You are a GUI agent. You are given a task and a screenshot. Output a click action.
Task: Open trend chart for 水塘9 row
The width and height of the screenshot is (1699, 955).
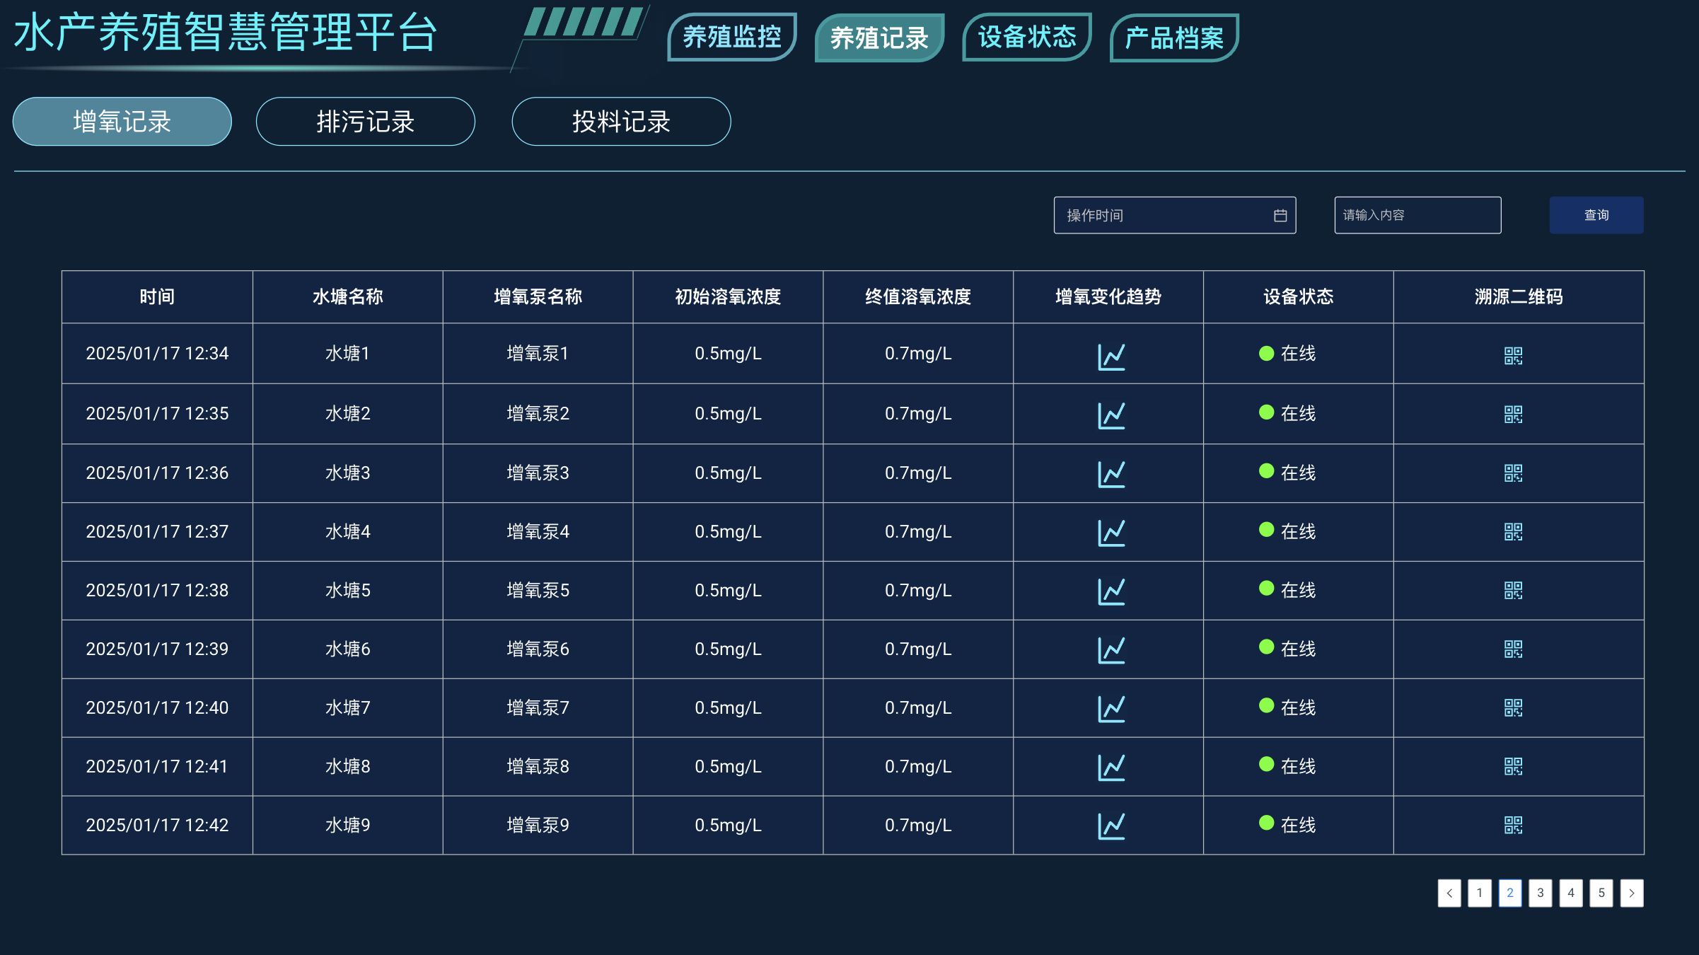(x=1111, y=826)
